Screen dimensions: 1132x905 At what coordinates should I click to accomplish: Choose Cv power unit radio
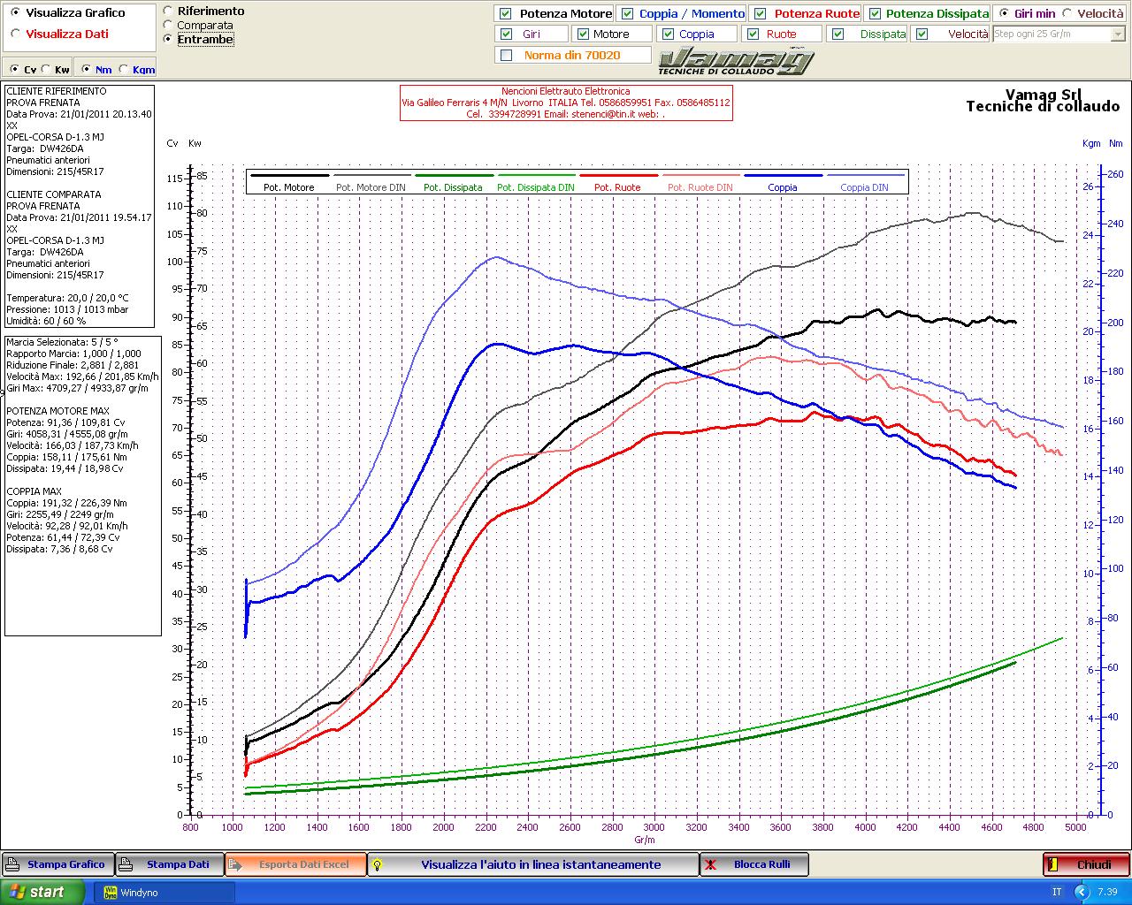pyautogui.click(x=15, y=70)
